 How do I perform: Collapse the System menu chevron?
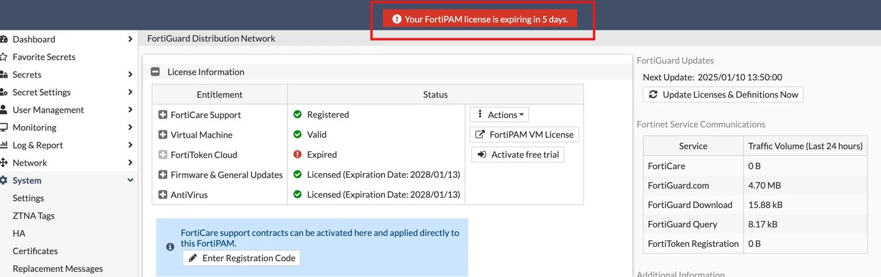click(x=130, y=180)
